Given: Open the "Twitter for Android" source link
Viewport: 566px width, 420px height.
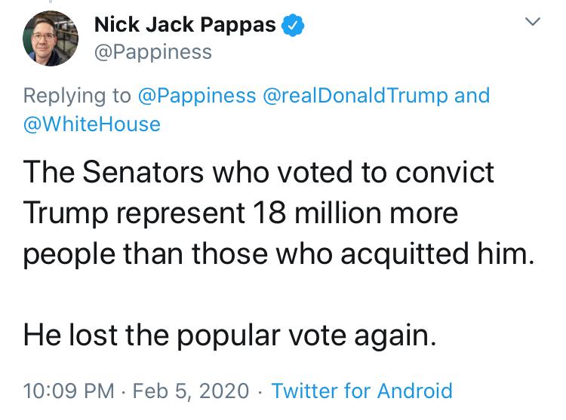Looking at the screenshot, I should (361, 391).
